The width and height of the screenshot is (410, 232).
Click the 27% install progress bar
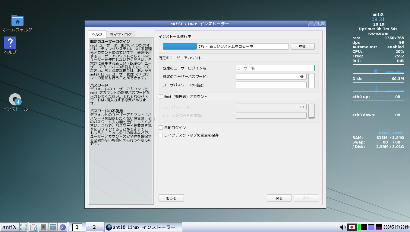pos(226,47)
